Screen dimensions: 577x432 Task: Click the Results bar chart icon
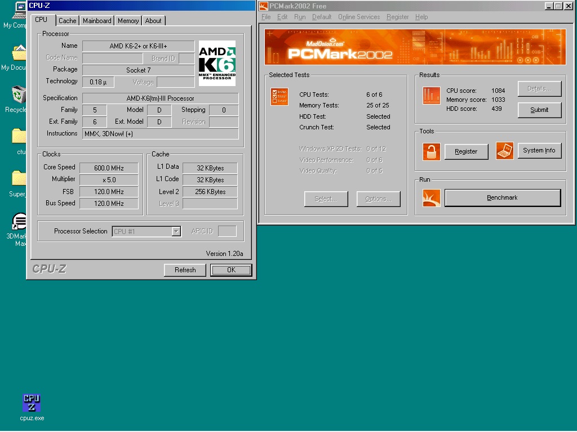(432, 96)
